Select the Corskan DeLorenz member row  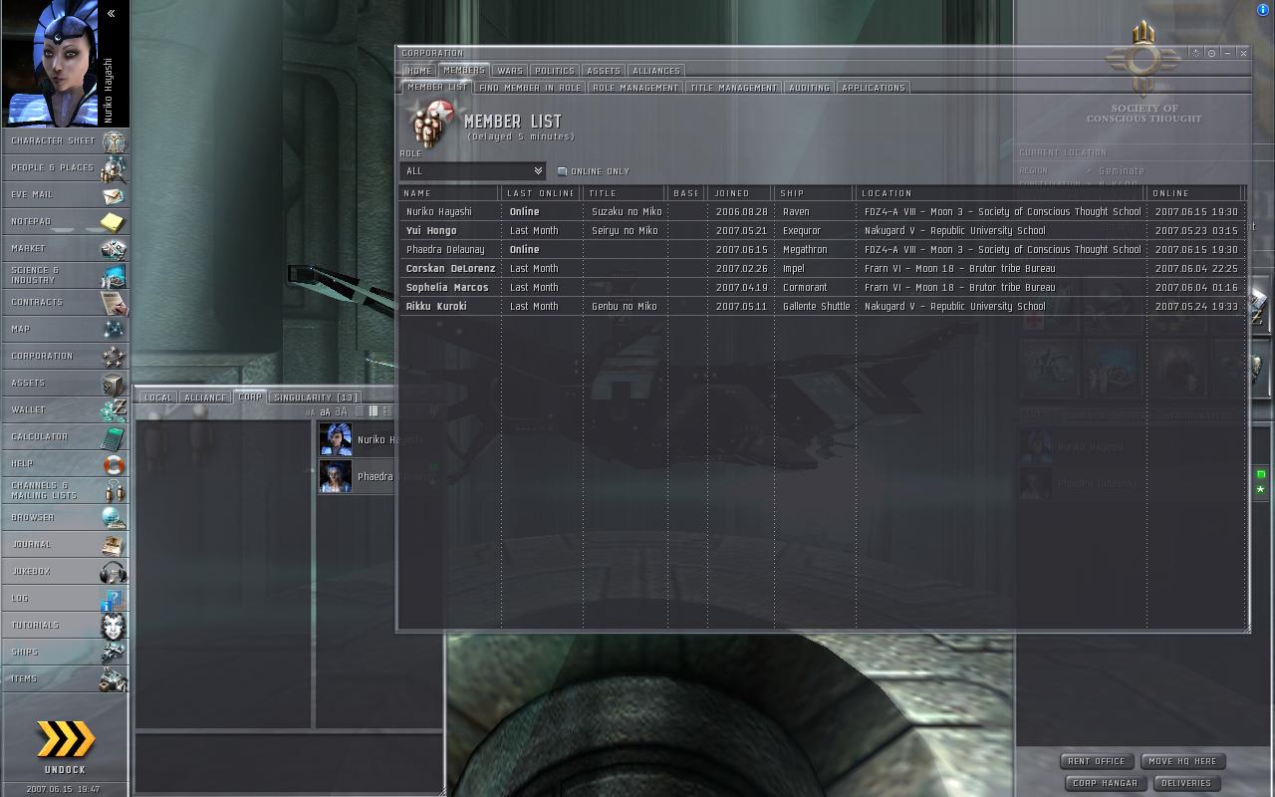point(823,268)
